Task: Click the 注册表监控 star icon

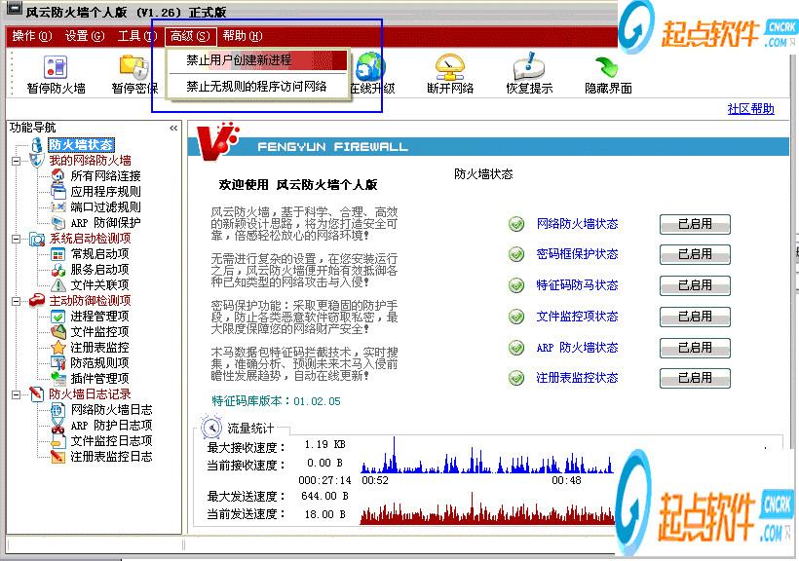Action: click(58, 348)
